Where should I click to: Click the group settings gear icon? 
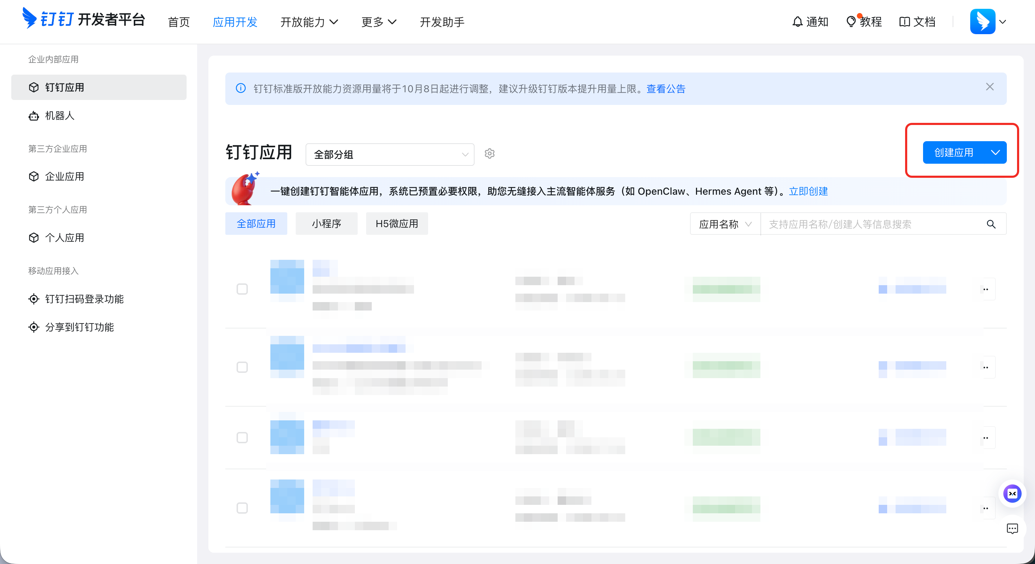[x=489, y=153]
